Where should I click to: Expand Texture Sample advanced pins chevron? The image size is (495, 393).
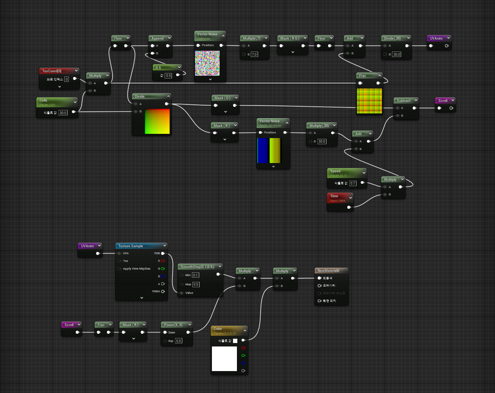(142, 298)
